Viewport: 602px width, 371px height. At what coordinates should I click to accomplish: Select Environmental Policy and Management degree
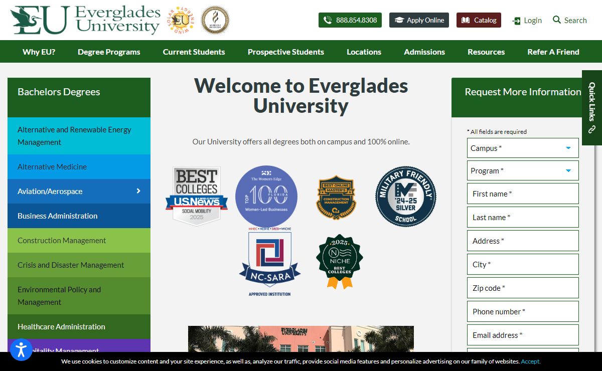[x=79, y=296]
